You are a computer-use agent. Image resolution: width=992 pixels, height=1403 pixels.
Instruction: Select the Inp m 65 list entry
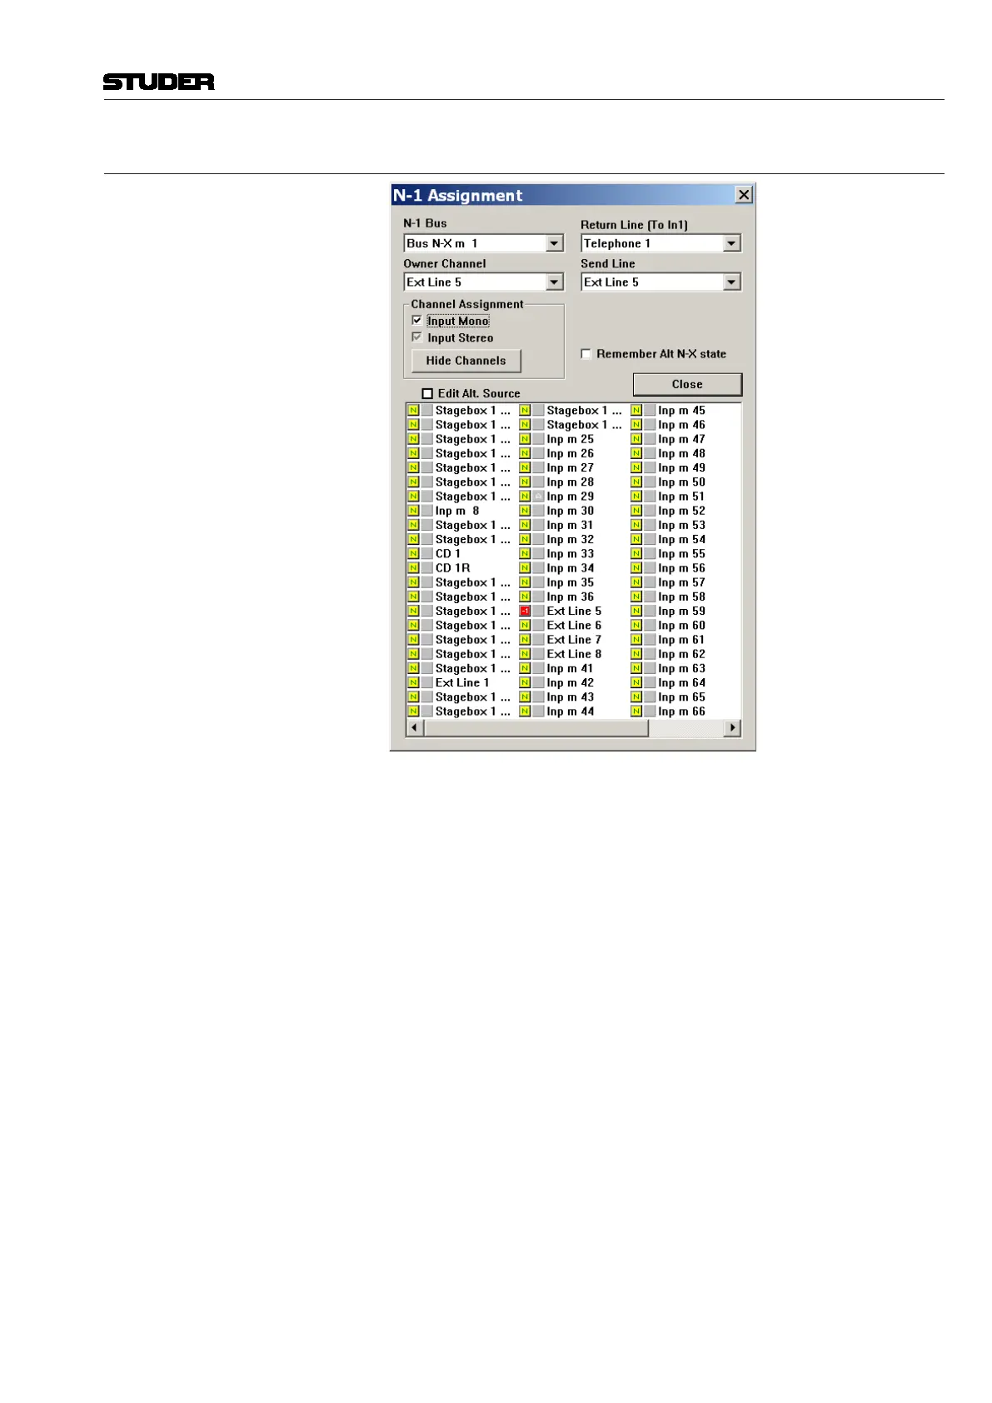681,697
